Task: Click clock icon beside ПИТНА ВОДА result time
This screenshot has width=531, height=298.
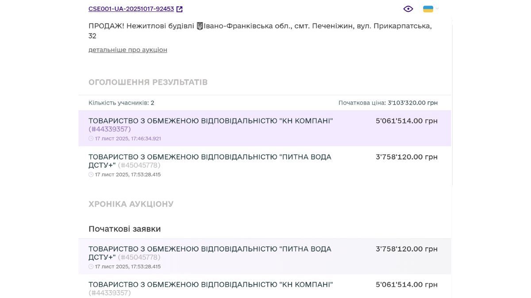Action: tap(92, 174)
